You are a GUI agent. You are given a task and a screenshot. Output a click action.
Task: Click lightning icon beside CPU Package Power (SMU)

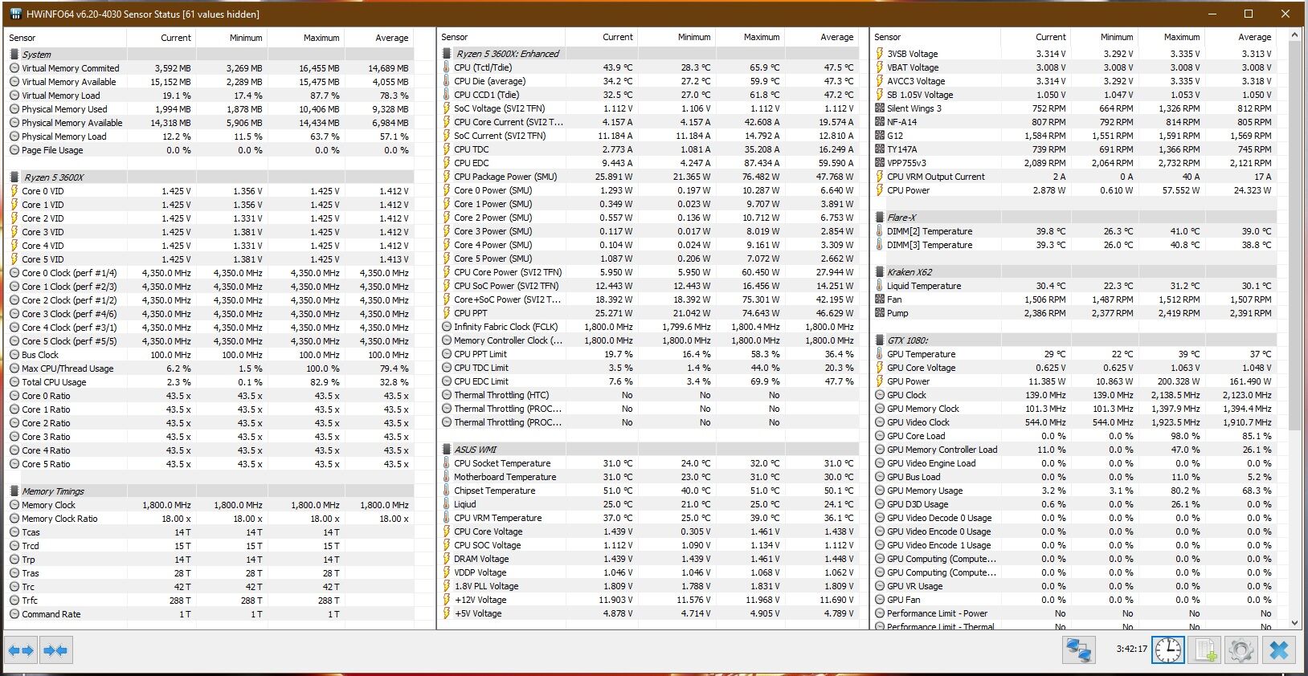point(447,177)
